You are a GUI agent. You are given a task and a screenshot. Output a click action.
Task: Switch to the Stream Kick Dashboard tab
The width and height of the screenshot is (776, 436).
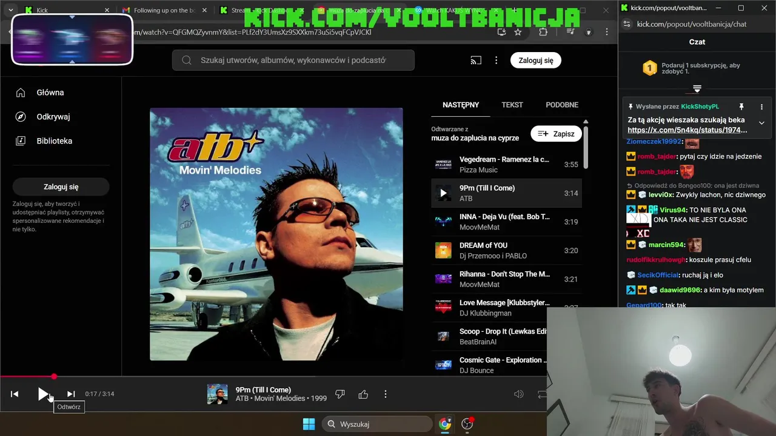coord(261,10)
